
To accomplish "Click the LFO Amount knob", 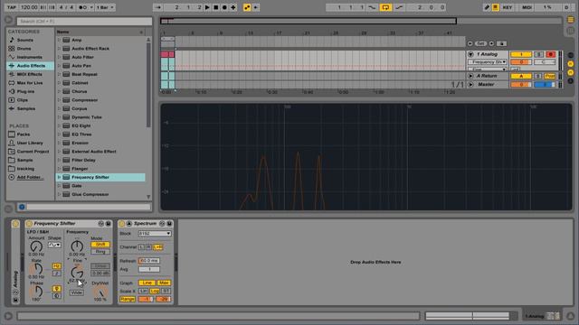I will coord(36,246).
